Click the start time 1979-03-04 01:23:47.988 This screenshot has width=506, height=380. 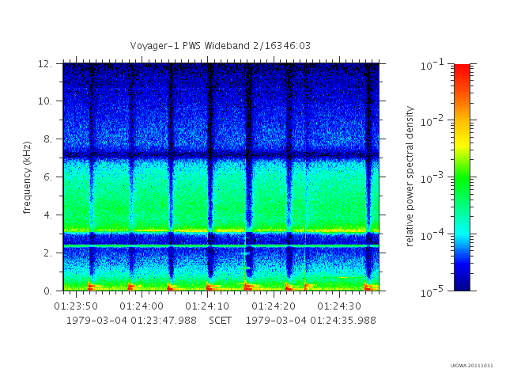131,321
